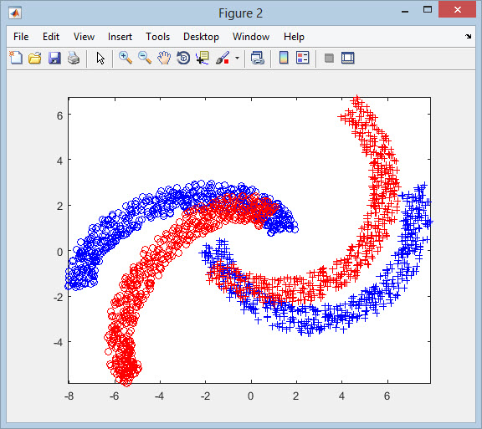
Task: Activate the Zoom Out magnifier tool
Action: tap(145, 58)
